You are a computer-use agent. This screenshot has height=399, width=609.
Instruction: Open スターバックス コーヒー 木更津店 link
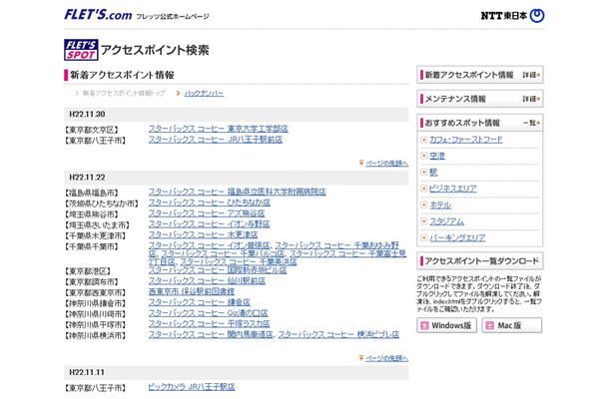[203, 234]
